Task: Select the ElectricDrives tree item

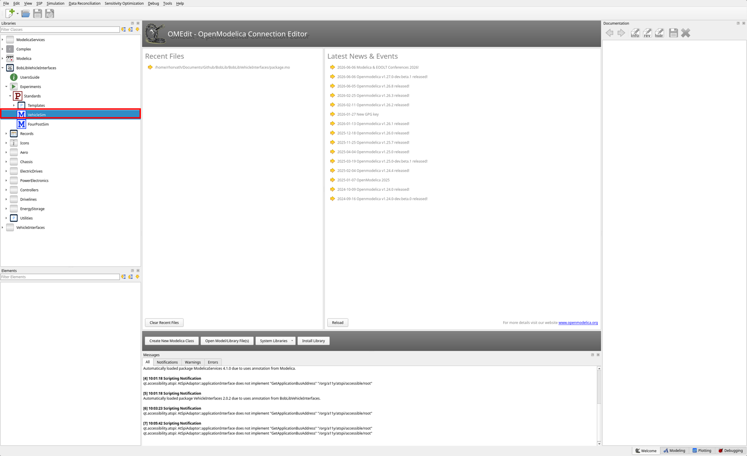Action: click(31, 171)
